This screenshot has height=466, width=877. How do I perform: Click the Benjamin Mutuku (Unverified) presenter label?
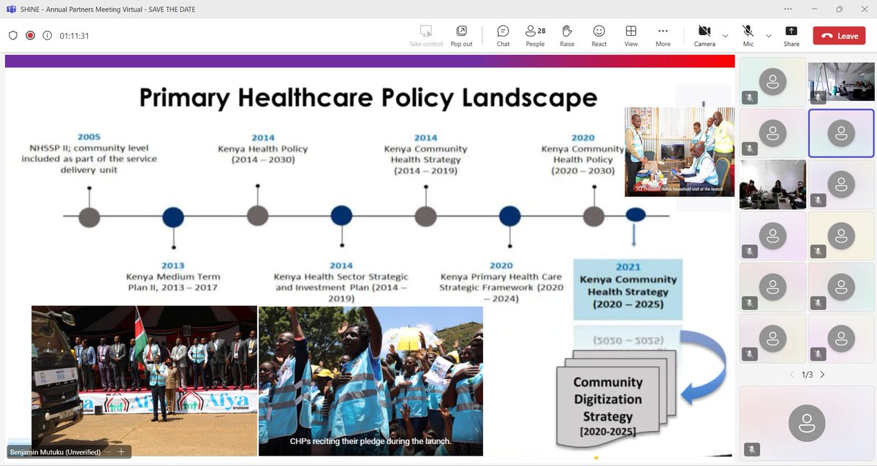click(55, 451)
